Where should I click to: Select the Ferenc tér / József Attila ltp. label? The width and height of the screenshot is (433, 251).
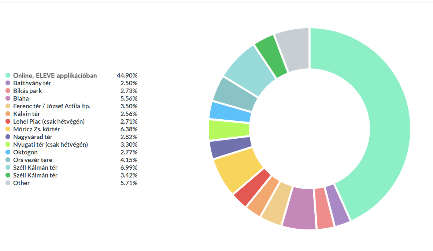coord(52,106)
